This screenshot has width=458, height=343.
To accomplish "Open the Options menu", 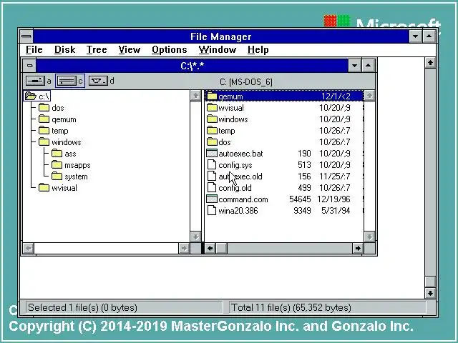I will tap(170, 49).
